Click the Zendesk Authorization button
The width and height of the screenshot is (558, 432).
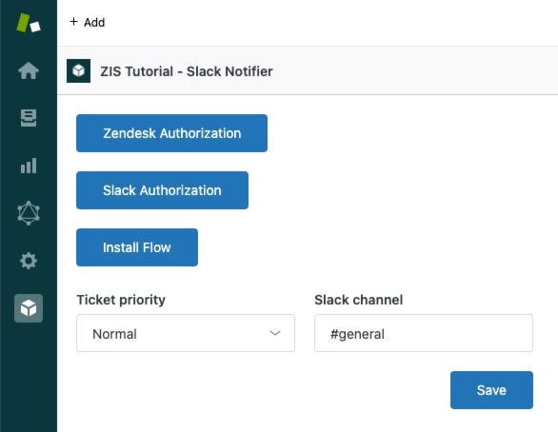pos(172,133)
